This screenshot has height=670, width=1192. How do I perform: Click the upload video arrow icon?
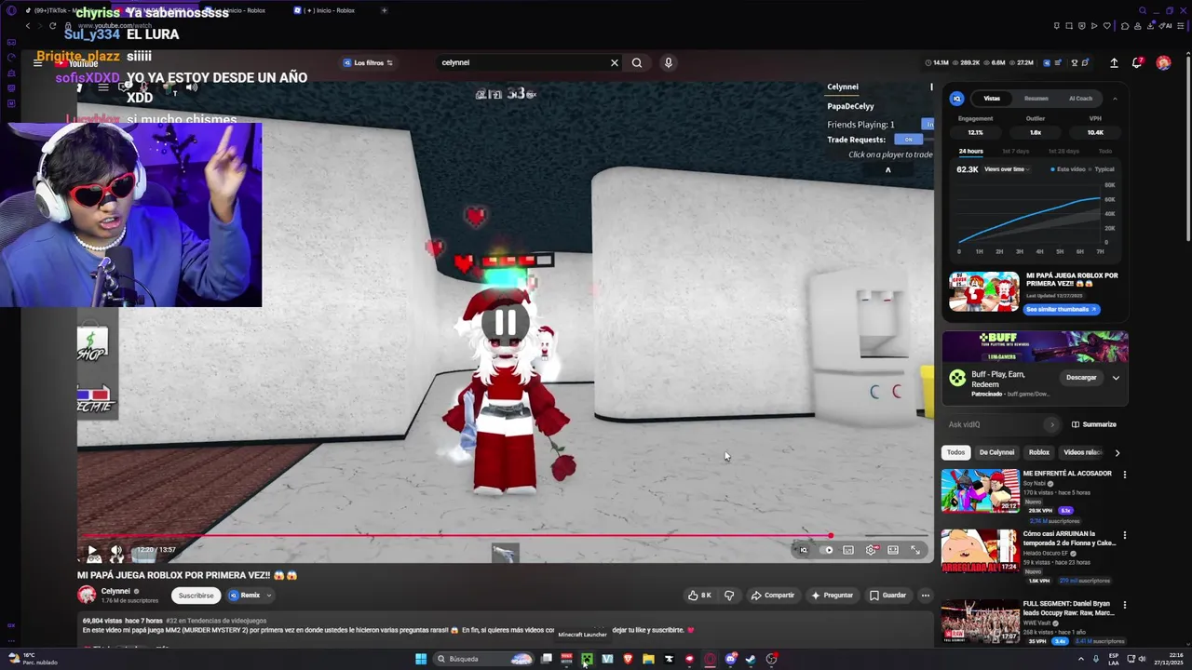point(1114,62)
